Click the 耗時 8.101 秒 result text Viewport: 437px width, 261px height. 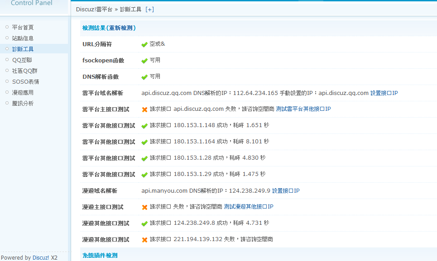click(251, 142)
